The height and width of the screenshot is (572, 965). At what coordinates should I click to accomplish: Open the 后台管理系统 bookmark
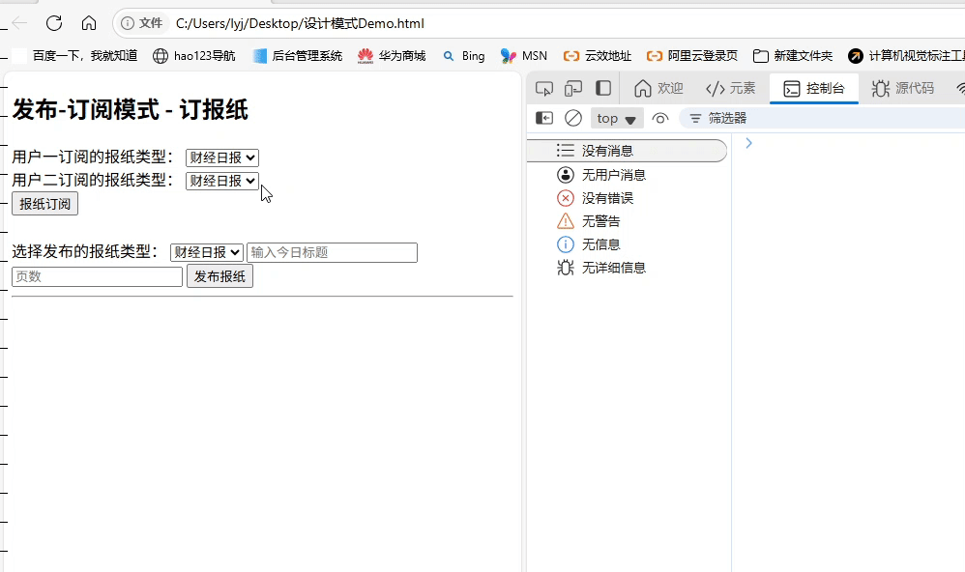(298, 56)
